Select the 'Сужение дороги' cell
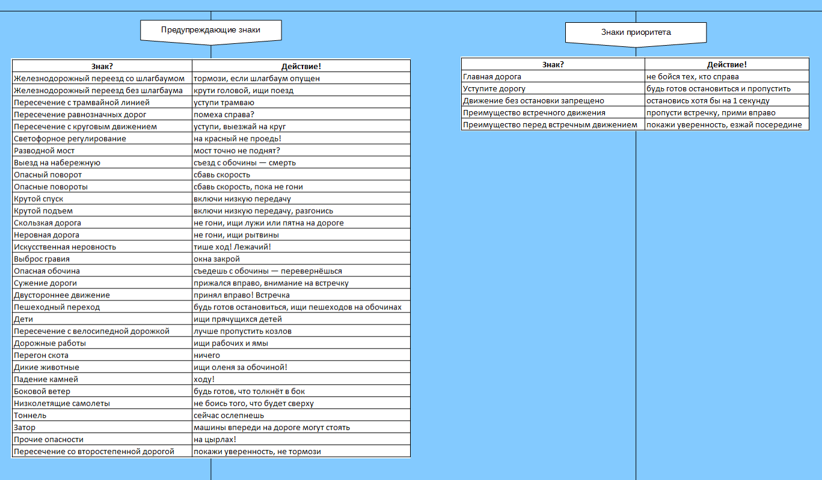This screenshot has width=822, height=480. 102,282
